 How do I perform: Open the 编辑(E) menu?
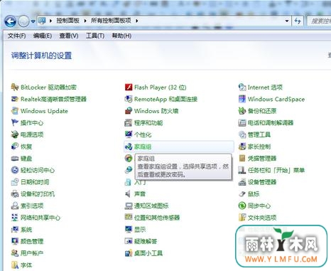pos(43,36)
